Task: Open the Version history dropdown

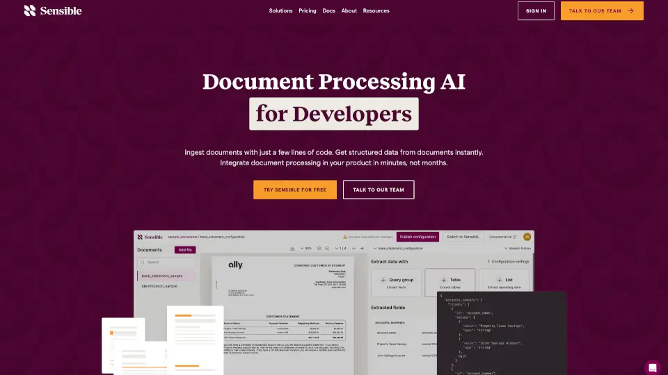Action: (518, 248)
